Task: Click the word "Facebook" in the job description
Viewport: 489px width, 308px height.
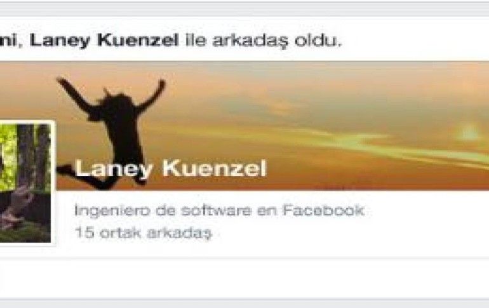Action: point(323,210)
